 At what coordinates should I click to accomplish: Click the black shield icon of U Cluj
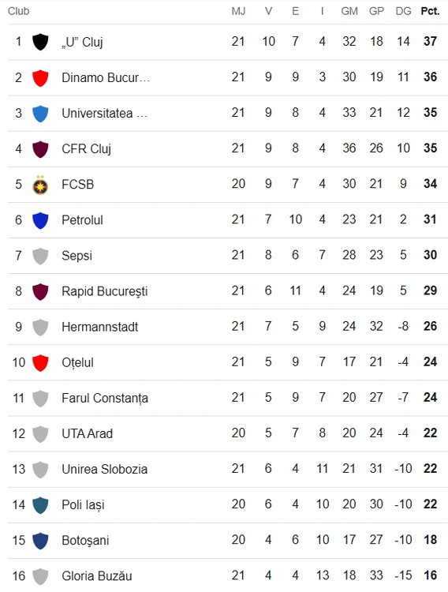point(40,42)
